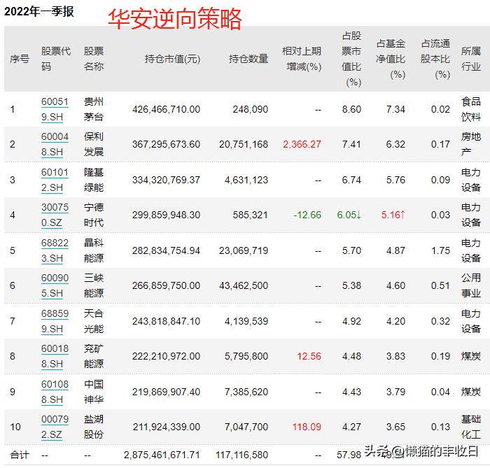Click market value 426,466,710.00
The height and width of the screenshot is (468, 490).
point(166,109)
